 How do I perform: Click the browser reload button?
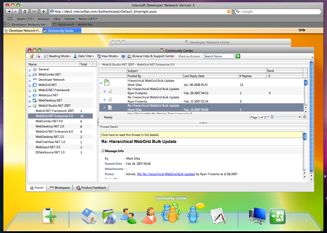[25, 11]
